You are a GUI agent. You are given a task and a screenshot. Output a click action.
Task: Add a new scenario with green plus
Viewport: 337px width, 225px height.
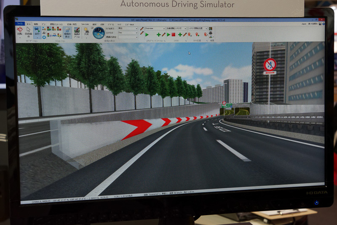click(180, 35)
